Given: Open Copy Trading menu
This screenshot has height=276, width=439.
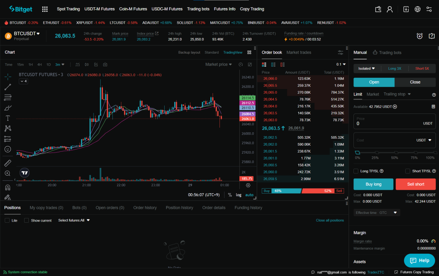Looking at the screenshot, I should coord(252,9).
